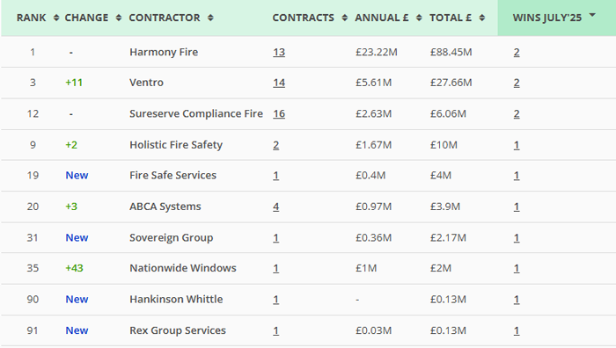Click sort arrows beside Contracts header
The image size is (616, 348).
coord(345,18)
